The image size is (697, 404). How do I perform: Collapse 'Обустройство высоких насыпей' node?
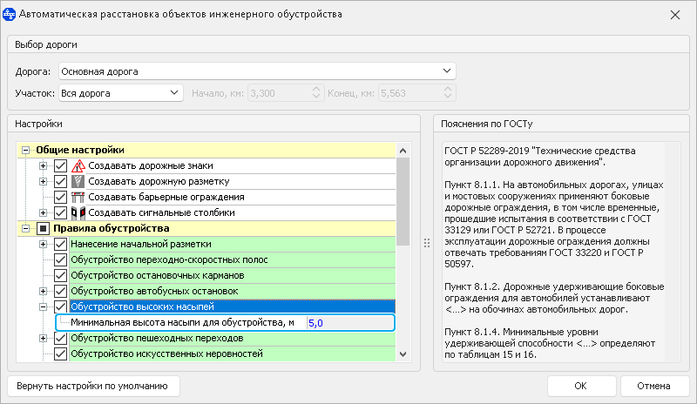(43, 306)
